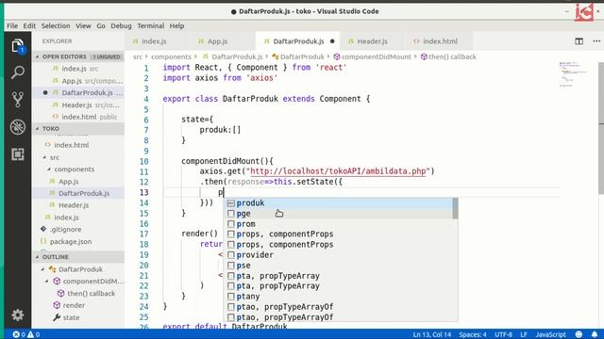Click the pge snippet icon
The height and width of the screenshot is (339, 604).
pyautogui.click(x=230, y=214)
